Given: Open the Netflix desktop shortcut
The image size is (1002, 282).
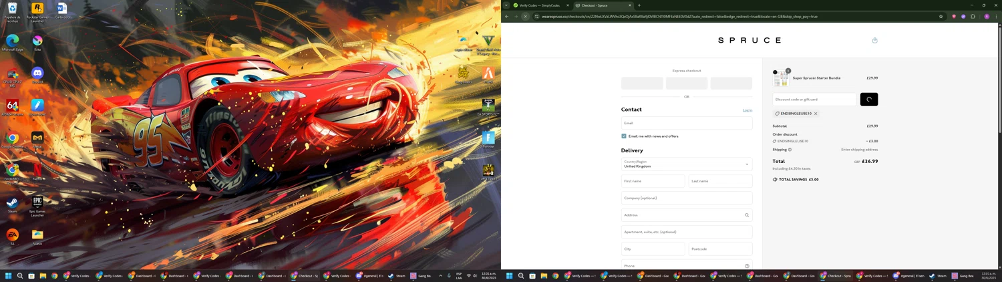Looking at the screenshot, I should click(37, 171).
